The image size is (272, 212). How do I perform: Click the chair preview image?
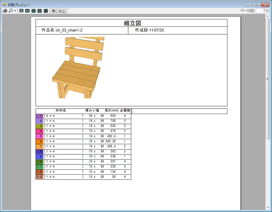[78, 68]
